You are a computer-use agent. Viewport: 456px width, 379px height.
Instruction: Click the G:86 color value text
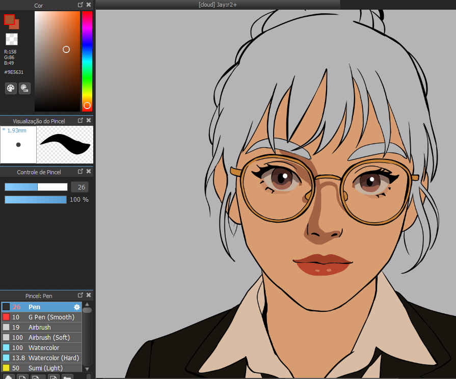[x=9, y=57]
